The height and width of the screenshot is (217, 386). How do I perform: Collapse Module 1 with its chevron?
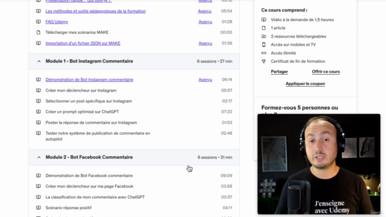(x=39, y=61)
